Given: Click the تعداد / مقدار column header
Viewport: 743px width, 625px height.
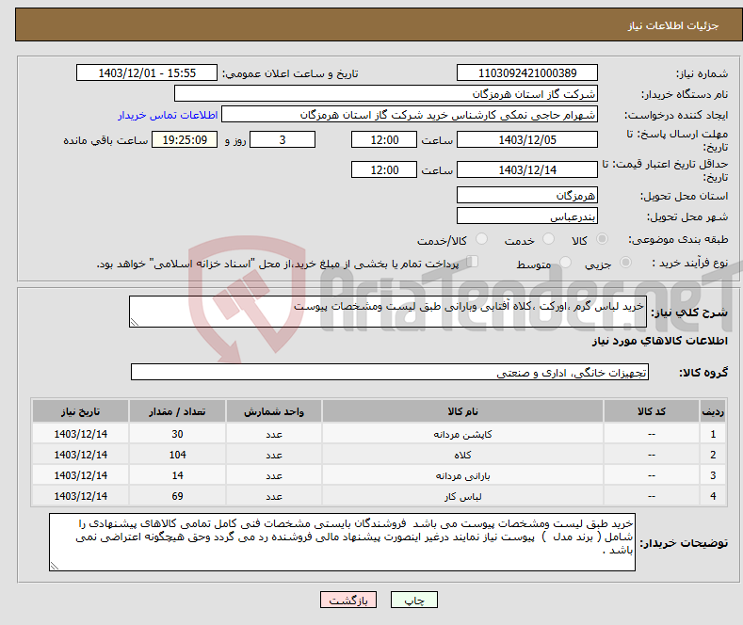Looking at the screenshot, I should pyautogui.click(x=177, y=411).
